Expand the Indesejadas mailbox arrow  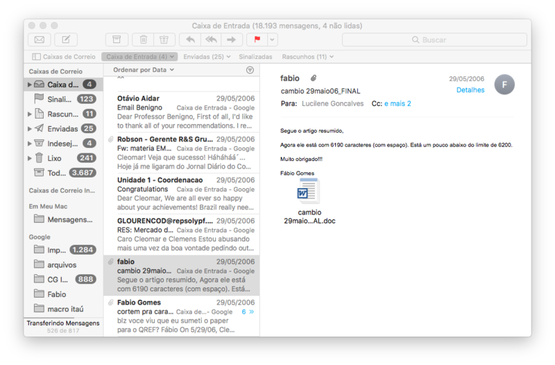[30, 144]
